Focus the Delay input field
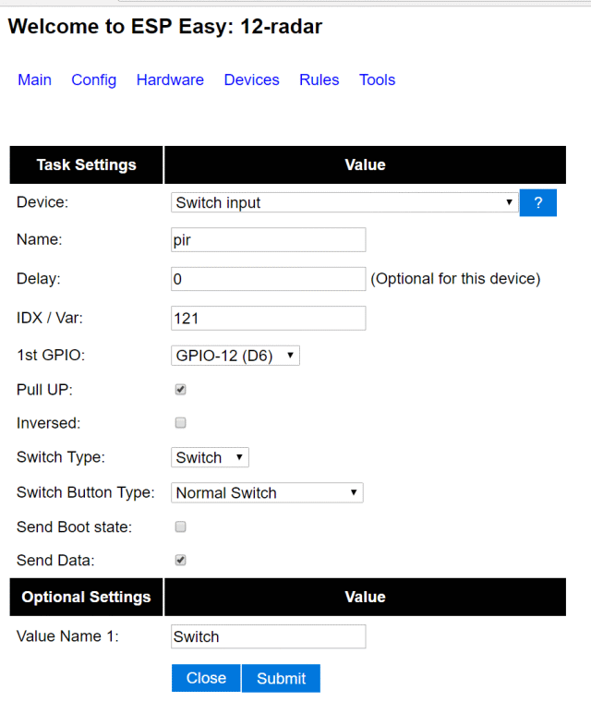The image size is (591, 714). click(268, 279)
